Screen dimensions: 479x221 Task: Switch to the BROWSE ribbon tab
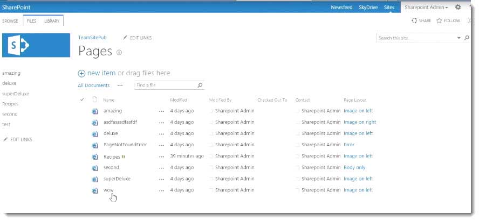[10, 21]
